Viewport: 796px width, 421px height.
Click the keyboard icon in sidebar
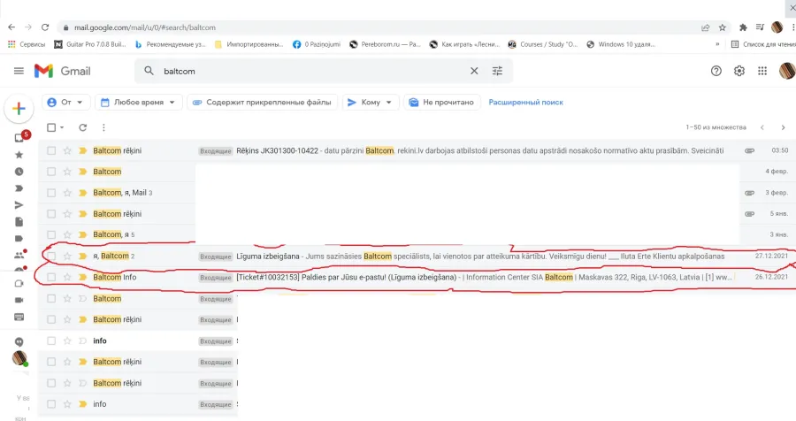pyautogui.click(x=19, y=318)
